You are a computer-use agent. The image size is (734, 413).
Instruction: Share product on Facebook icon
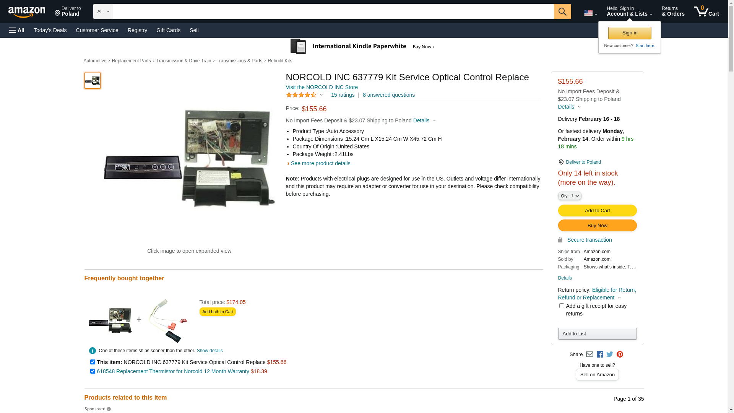[600, 354]
